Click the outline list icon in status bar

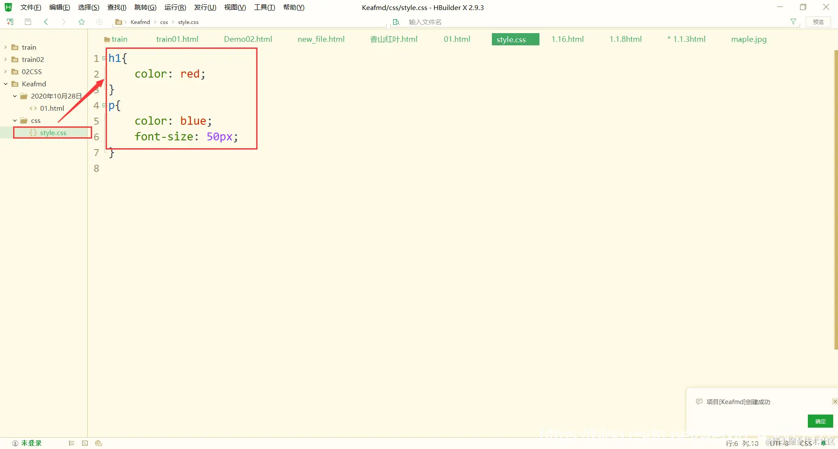coord(72,443)
